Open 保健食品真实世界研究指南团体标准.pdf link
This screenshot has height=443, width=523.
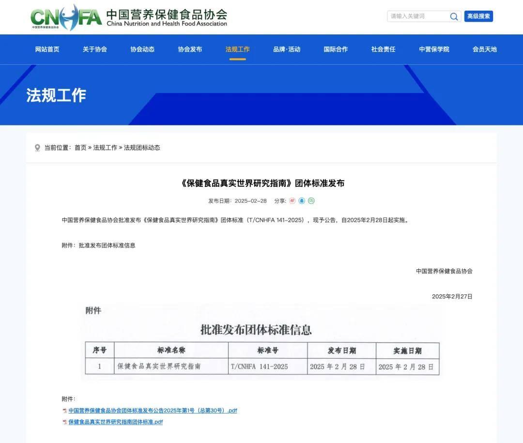pos(116,422)
